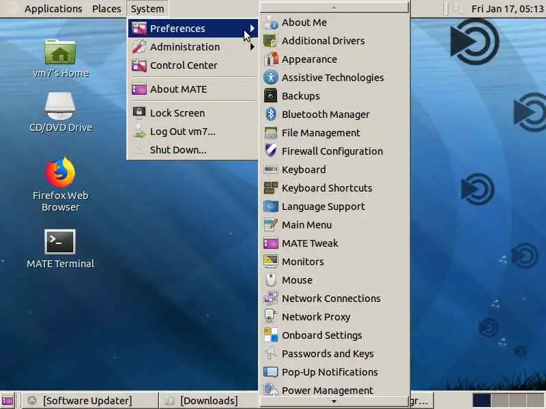Screen dimensions: 546x409
Task: Select the CD/DVD Drive desktop icon
Action: pos(60,106)
